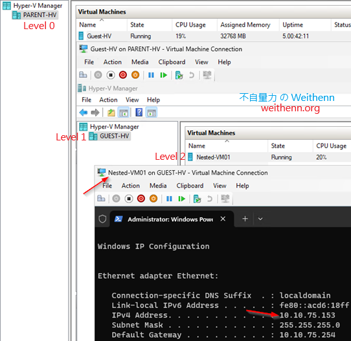
Task: Toggle Show/Hide Action Pane icon
Action: tap(152, 112)
